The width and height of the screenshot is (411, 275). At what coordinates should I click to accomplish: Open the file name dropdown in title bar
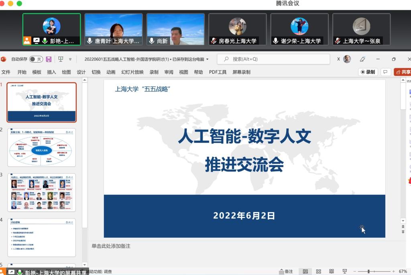(x=207, y=59)
